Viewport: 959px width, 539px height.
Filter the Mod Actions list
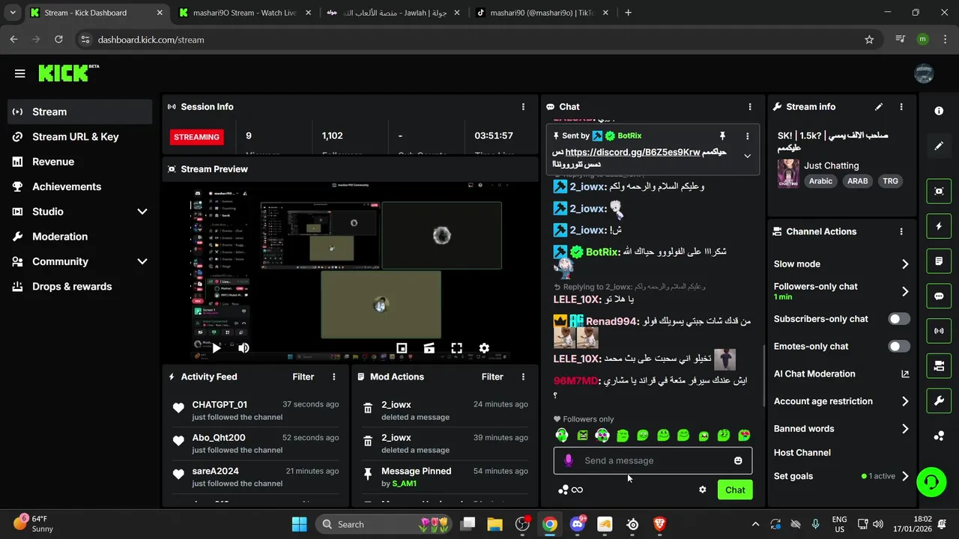[492, 377]
